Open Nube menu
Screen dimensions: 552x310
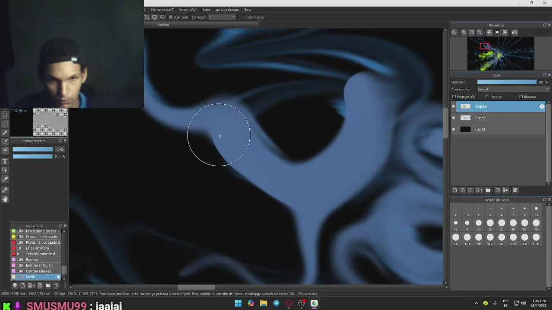point(206,9)
